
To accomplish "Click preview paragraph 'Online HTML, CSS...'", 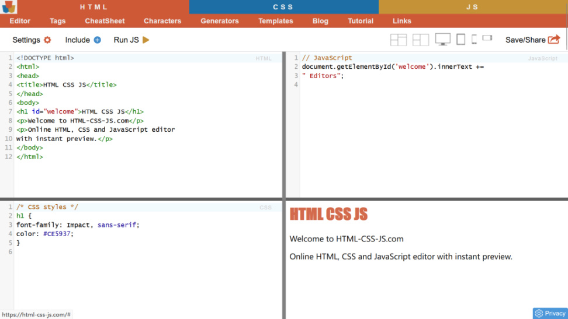I will tap(401, 257).
